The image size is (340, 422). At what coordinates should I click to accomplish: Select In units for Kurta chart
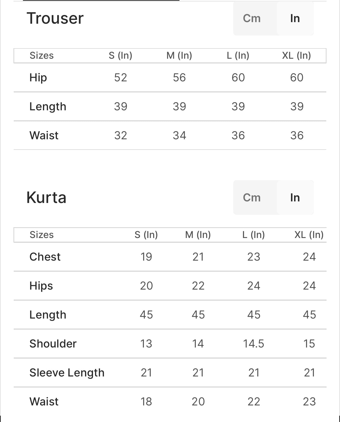click(x=295, y=198)
